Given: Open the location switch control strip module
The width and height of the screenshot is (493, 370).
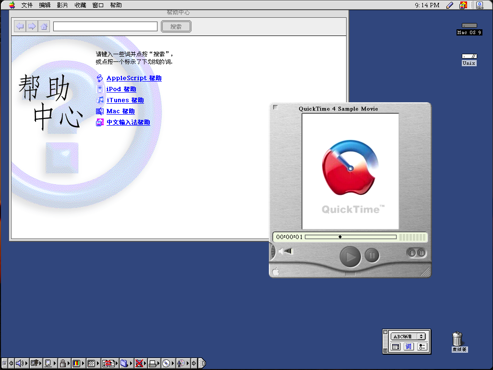Looking at the screenshot, I should [110, 363].
